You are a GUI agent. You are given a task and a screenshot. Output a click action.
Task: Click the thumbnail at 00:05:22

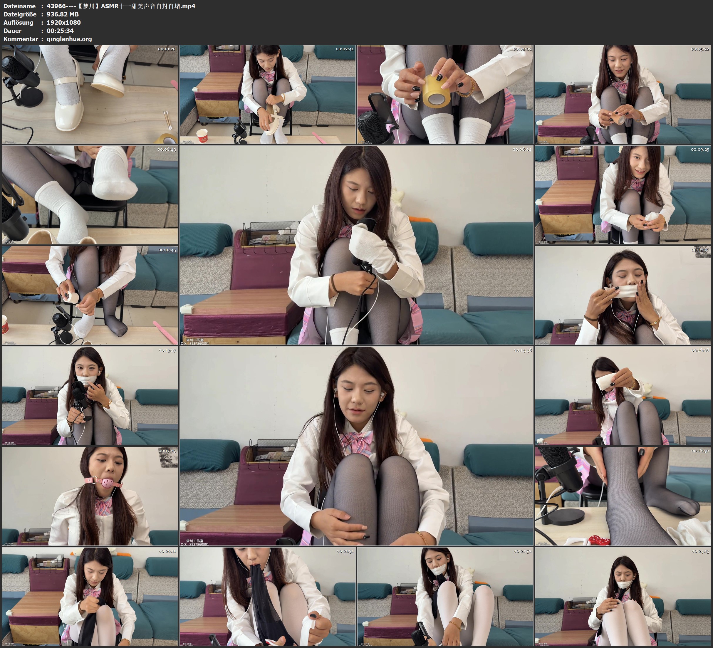tap(623, 95)
